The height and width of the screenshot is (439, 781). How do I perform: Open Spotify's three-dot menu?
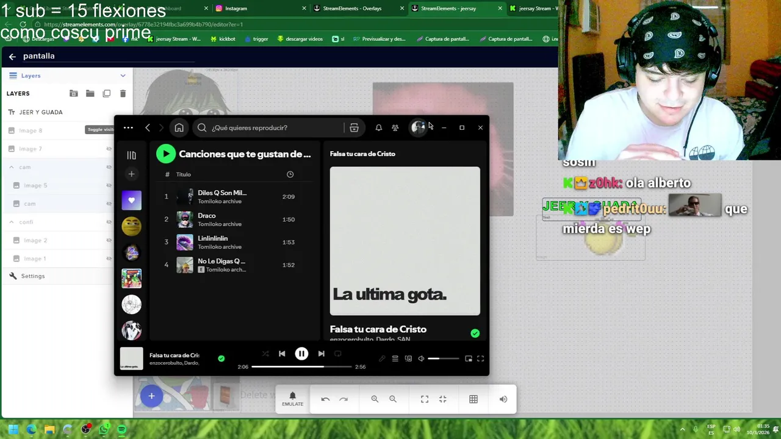tap(128, 127)
